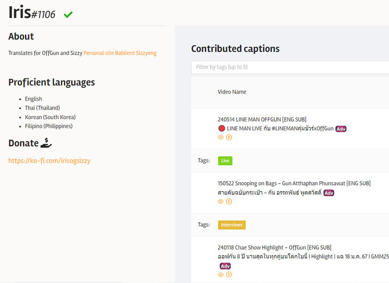Click eye icon under Chae Show Highlight caption

pos(221,275)
